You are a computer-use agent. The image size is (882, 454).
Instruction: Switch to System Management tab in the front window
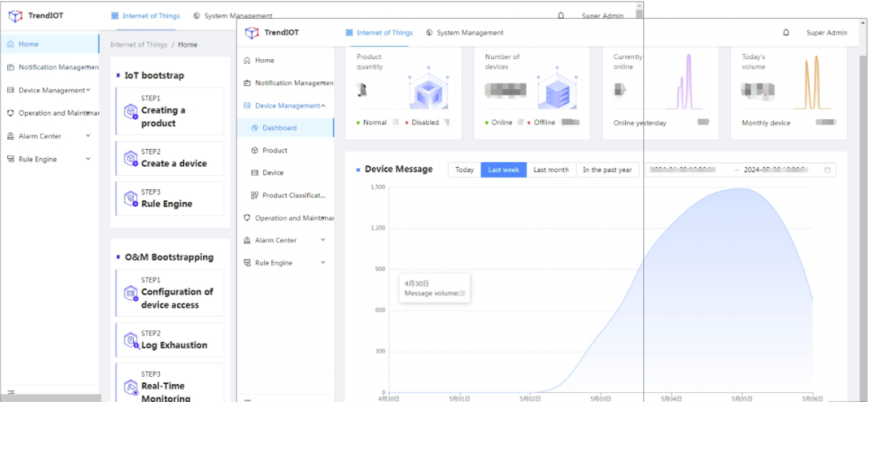coord(464,33)
